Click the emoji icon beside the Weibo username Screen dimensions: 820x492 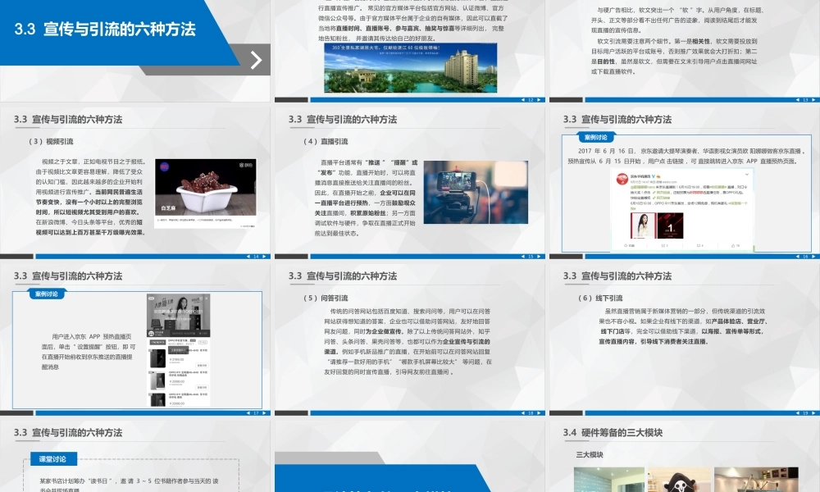[658, 176]
